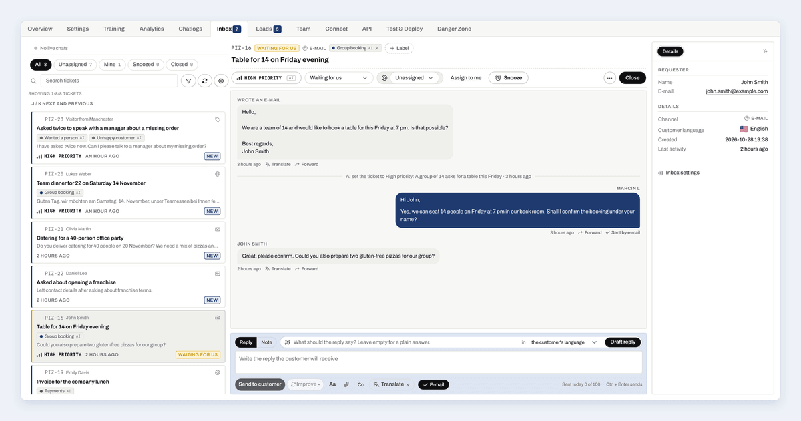Click the Inbox settings gear link
This screenshot has width=801, height=421.
click(x=679, y=173)
